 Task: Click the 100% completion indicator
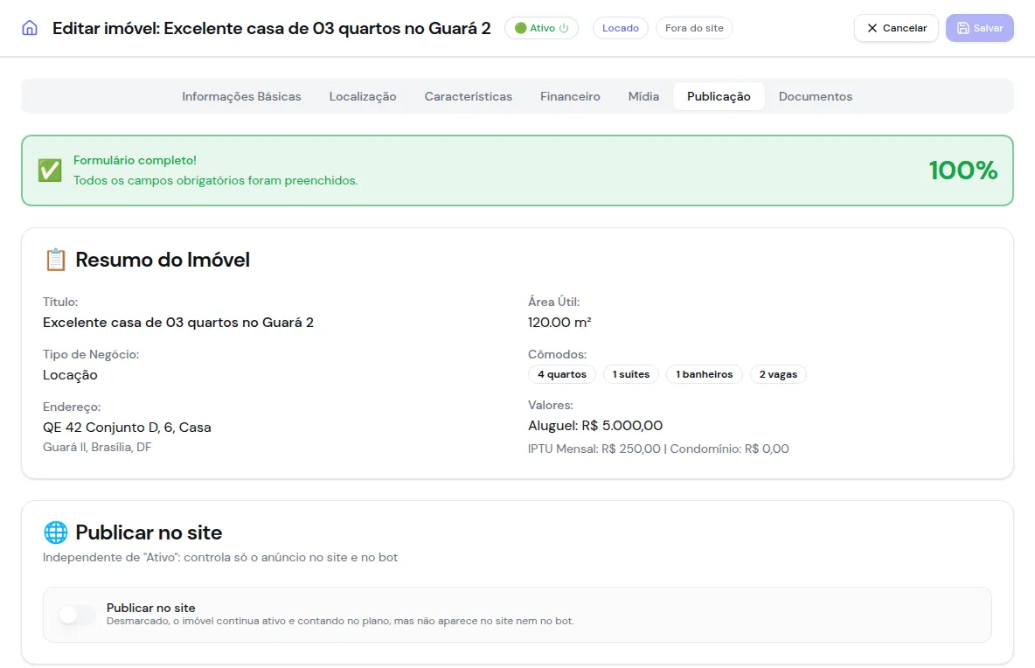pyautogui.click(x=963, y=170)
